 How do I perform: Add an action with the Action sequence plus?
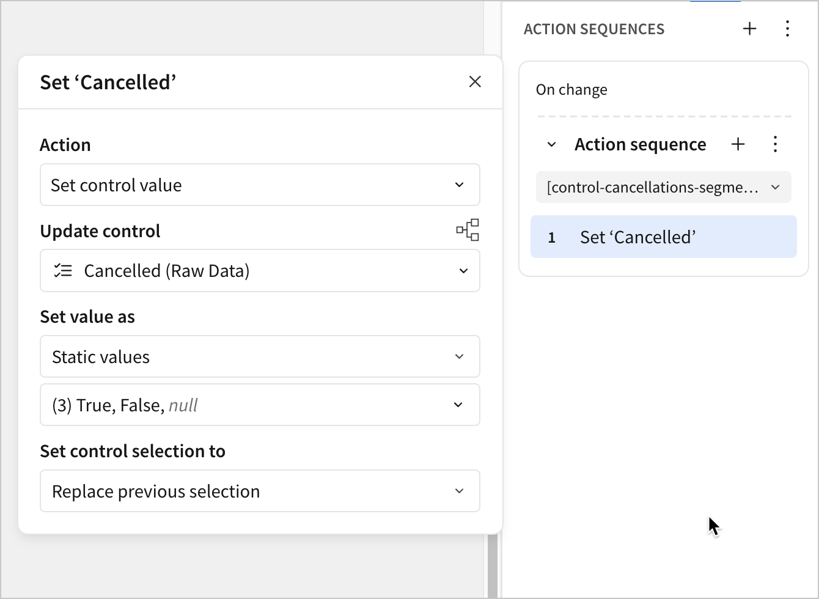pos(738,144)
